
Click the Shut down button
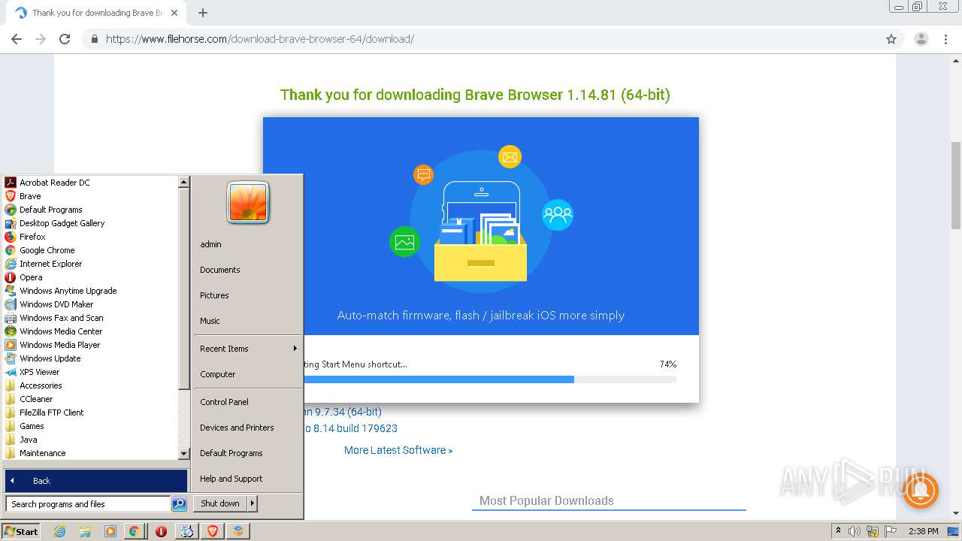click(x=220, y=503)
